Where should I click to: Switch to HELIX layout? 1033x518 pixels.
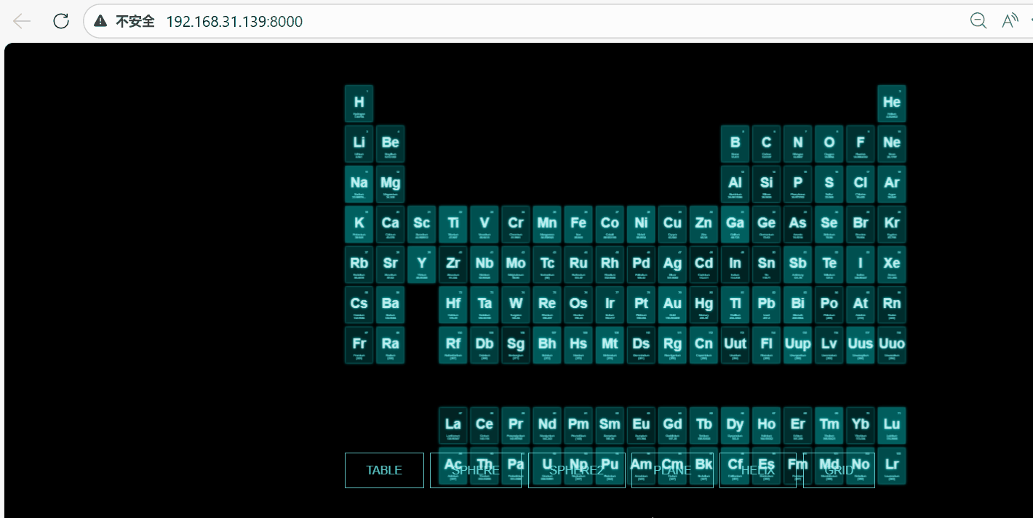click(x=758, y=470)
